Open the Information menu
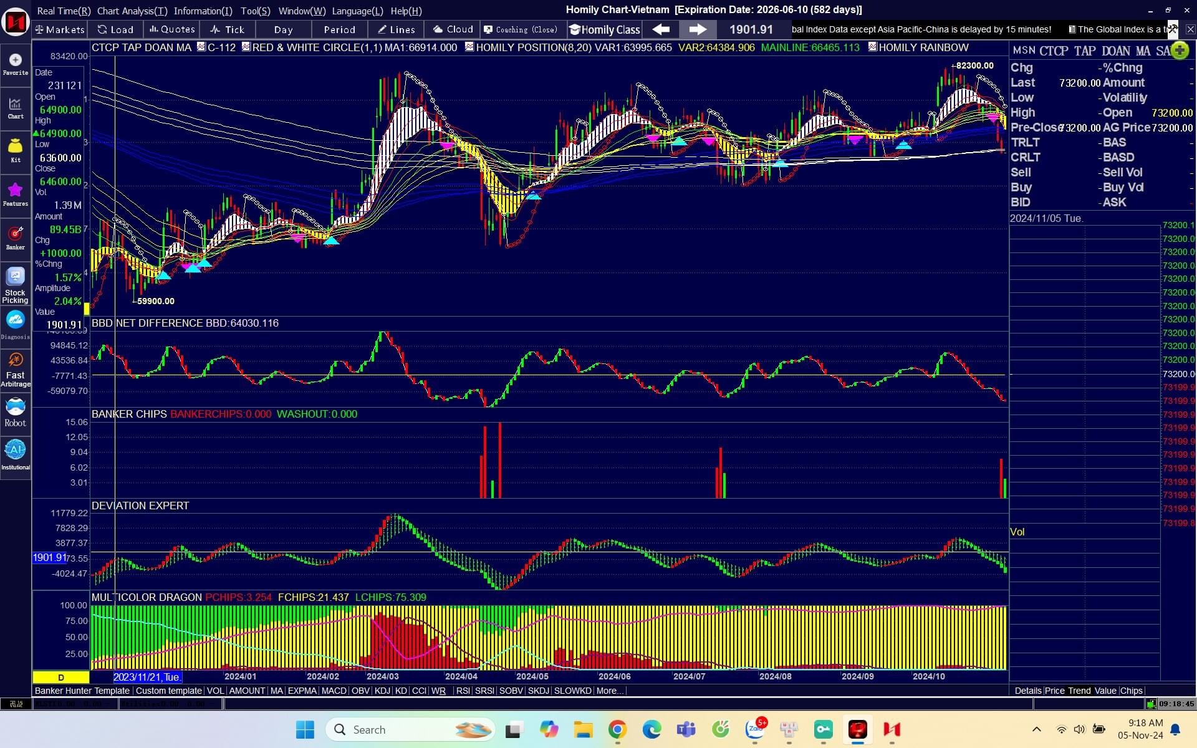Viewport: 1197px width, 748px height. click(203, 11)
